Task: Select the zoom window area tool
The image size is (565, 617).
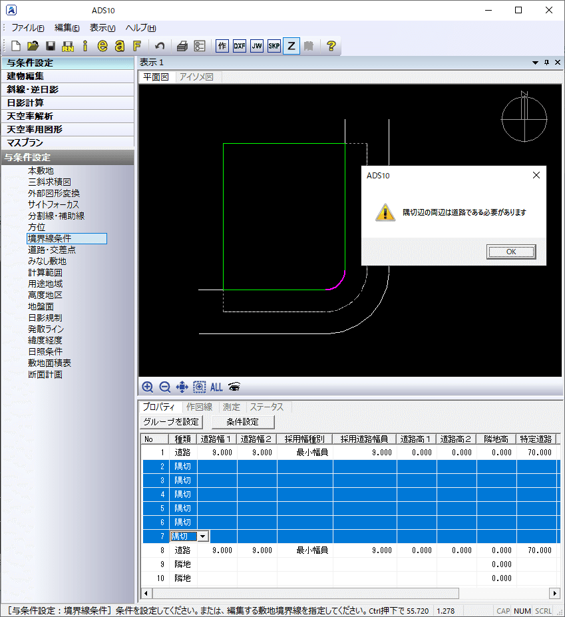Action: (x=200, y=387)
